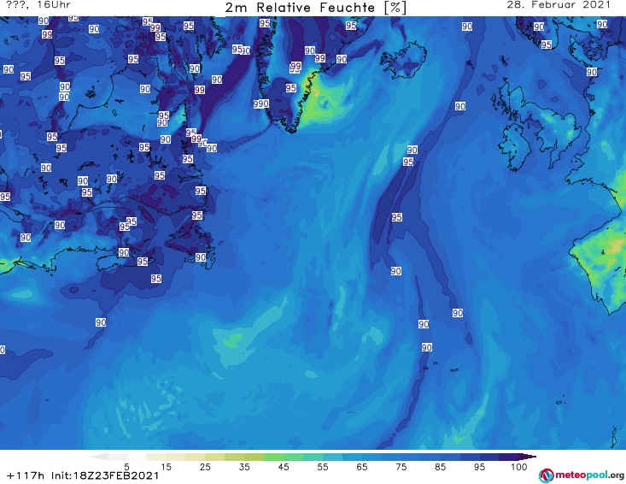This screenshot has height=484, width=626.
Task: Click the '25' tick label on the color bar
Action: 205,467
